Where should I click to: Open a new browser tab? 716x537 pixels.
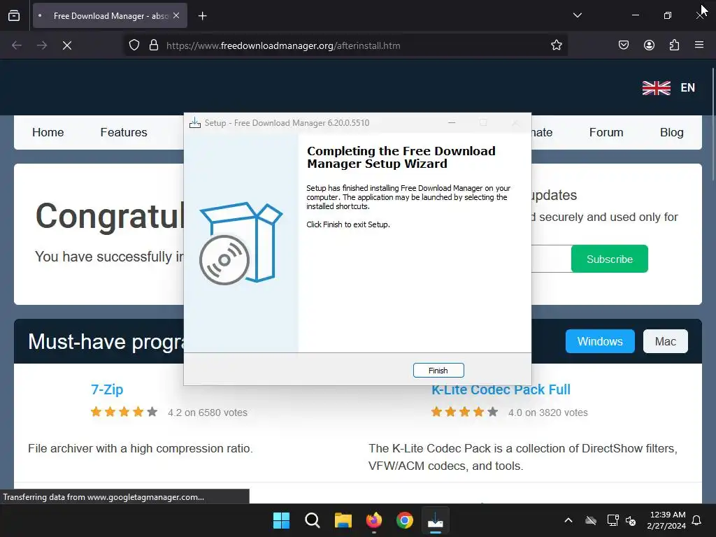click(202, 16)
